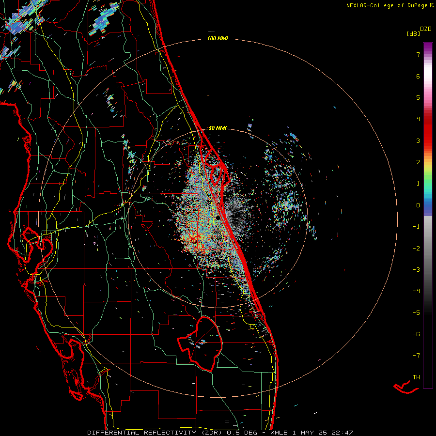The image size is (436, 436).
Task: Click the 1 MAY 25 22:47 timestamp
Action: point(323,433)
